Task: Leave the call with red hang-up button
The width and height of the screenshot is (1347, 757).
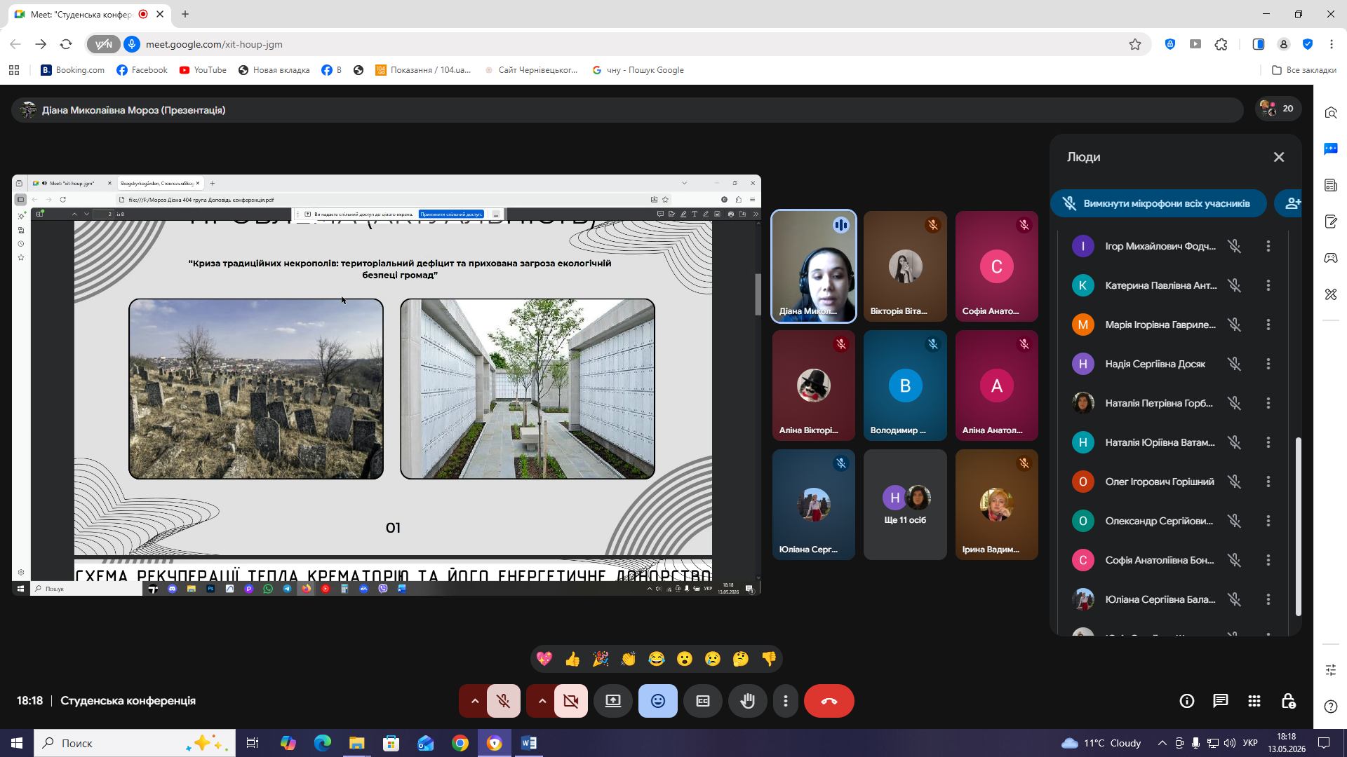Action: click(829, 701)
